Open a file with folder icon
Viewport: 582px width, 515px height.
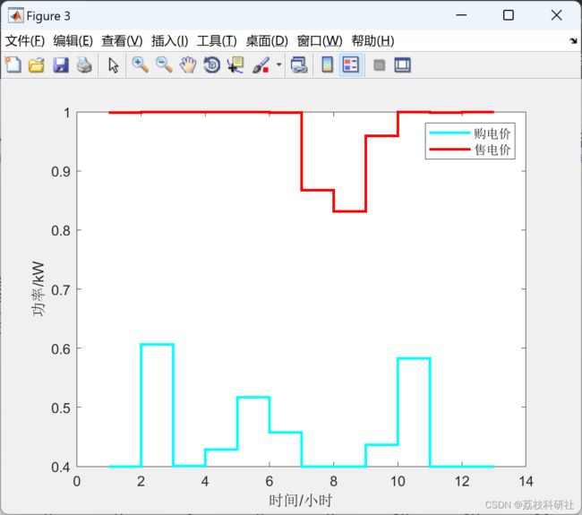(37, 65)
